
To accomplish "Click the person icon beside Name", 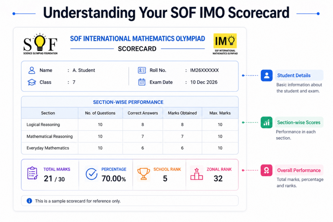I will (32, 70).
